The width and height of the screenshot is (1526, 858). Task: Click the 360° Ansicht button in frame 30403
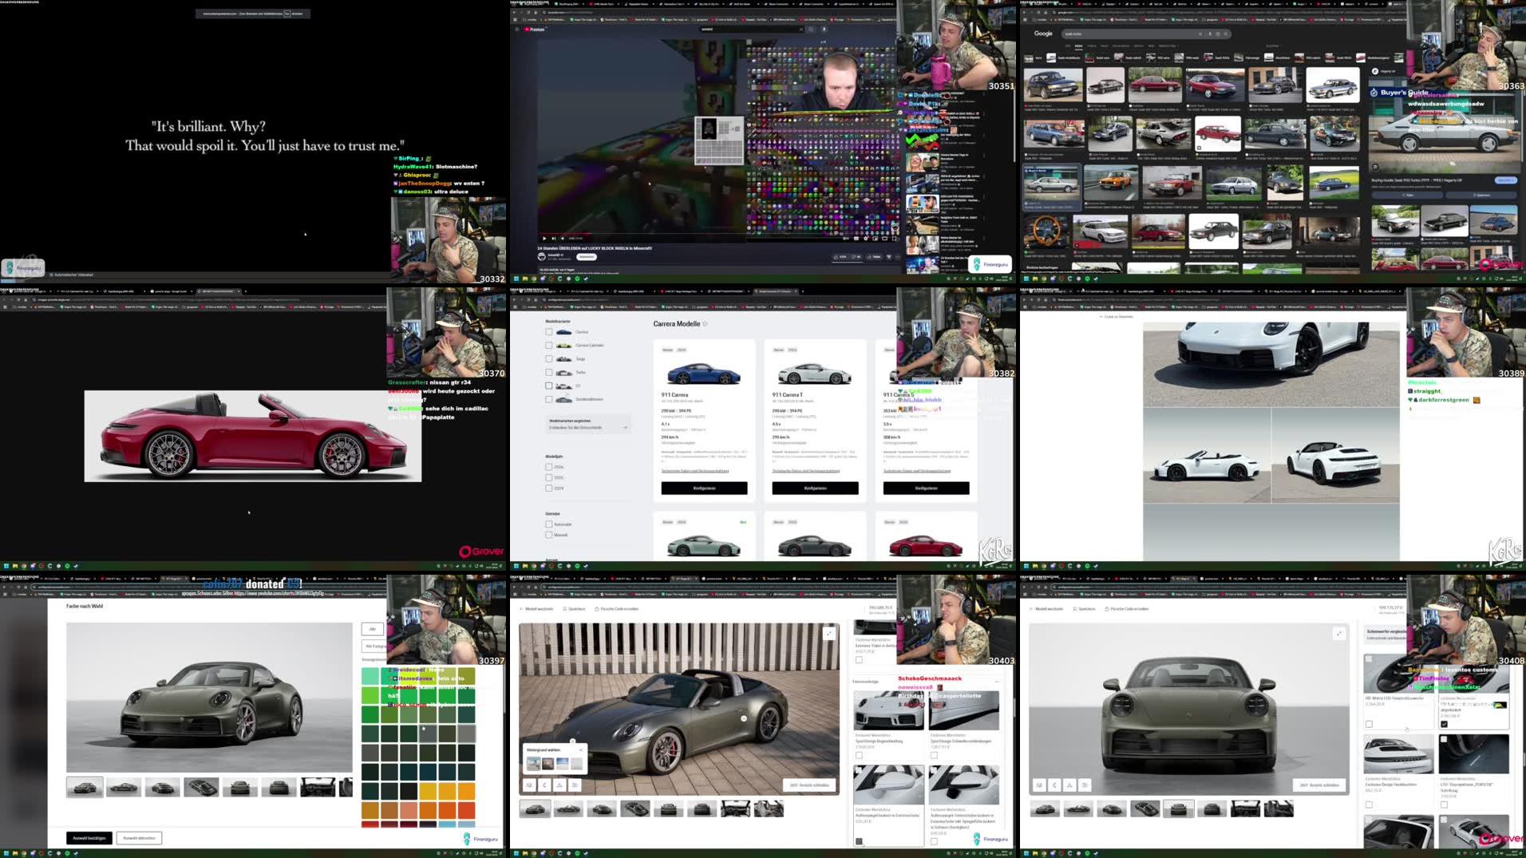coord(809,785)
